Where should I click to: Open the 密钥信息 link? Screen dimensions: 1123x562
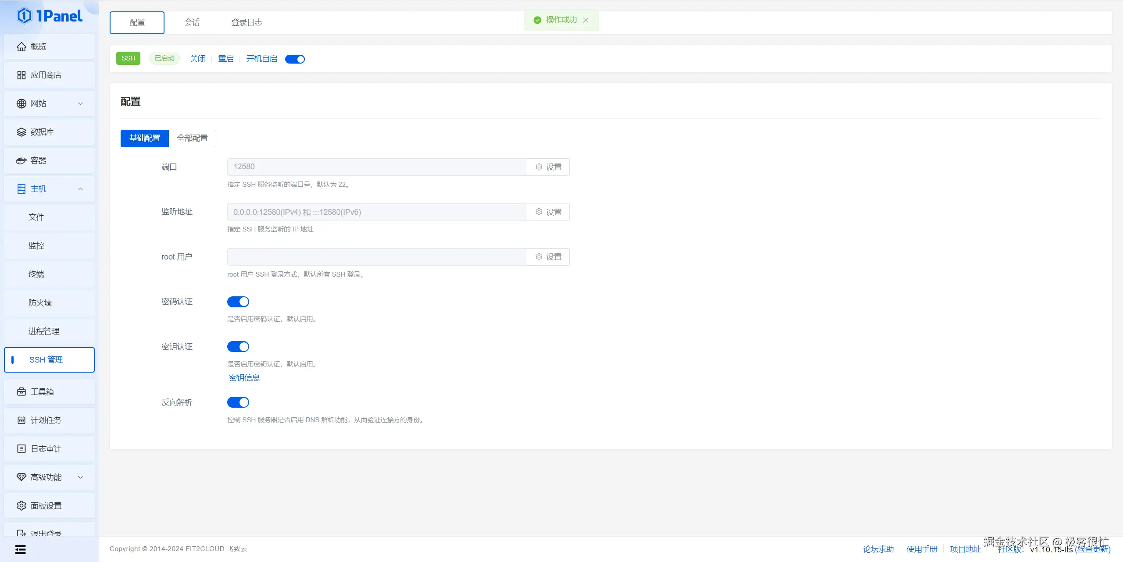[x=244, y=377]
